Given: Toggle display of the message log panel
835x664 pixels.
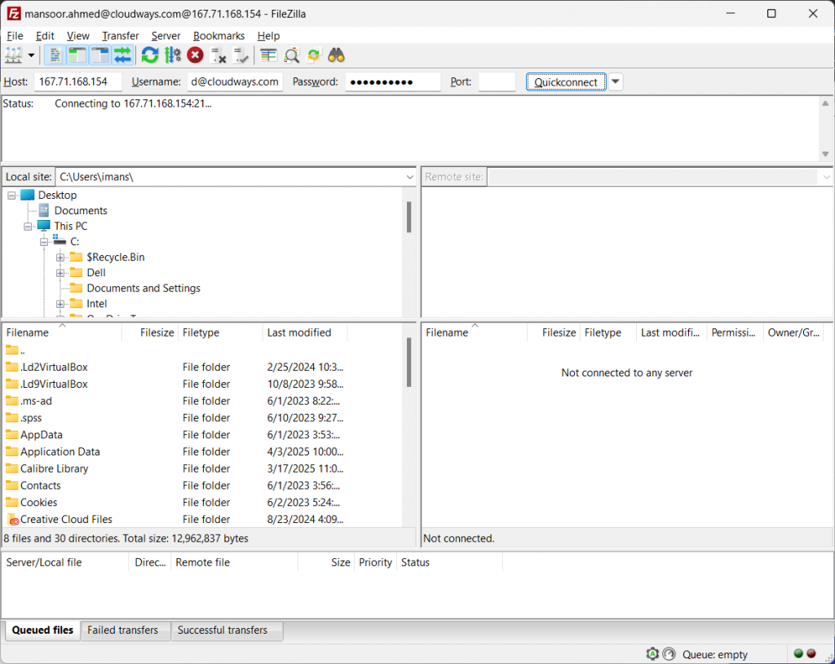Looking at the screenshot, I should (x=54, y=55).
